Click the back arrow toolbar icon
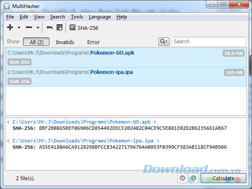This screenshot has width=252, height=189. coord(49,27)
